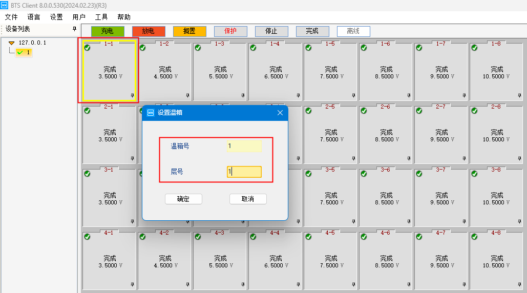527x293 pixels.
Task: Click the green check icon of channel 4-2
Action: pyautogui.click(x=142, y=237)
